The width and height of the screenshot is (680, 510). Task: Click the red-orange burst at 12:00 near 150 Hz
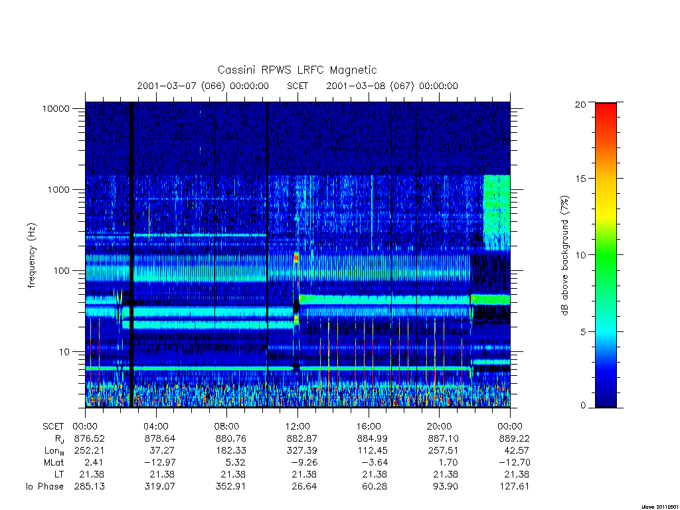(x=297, y=258)
